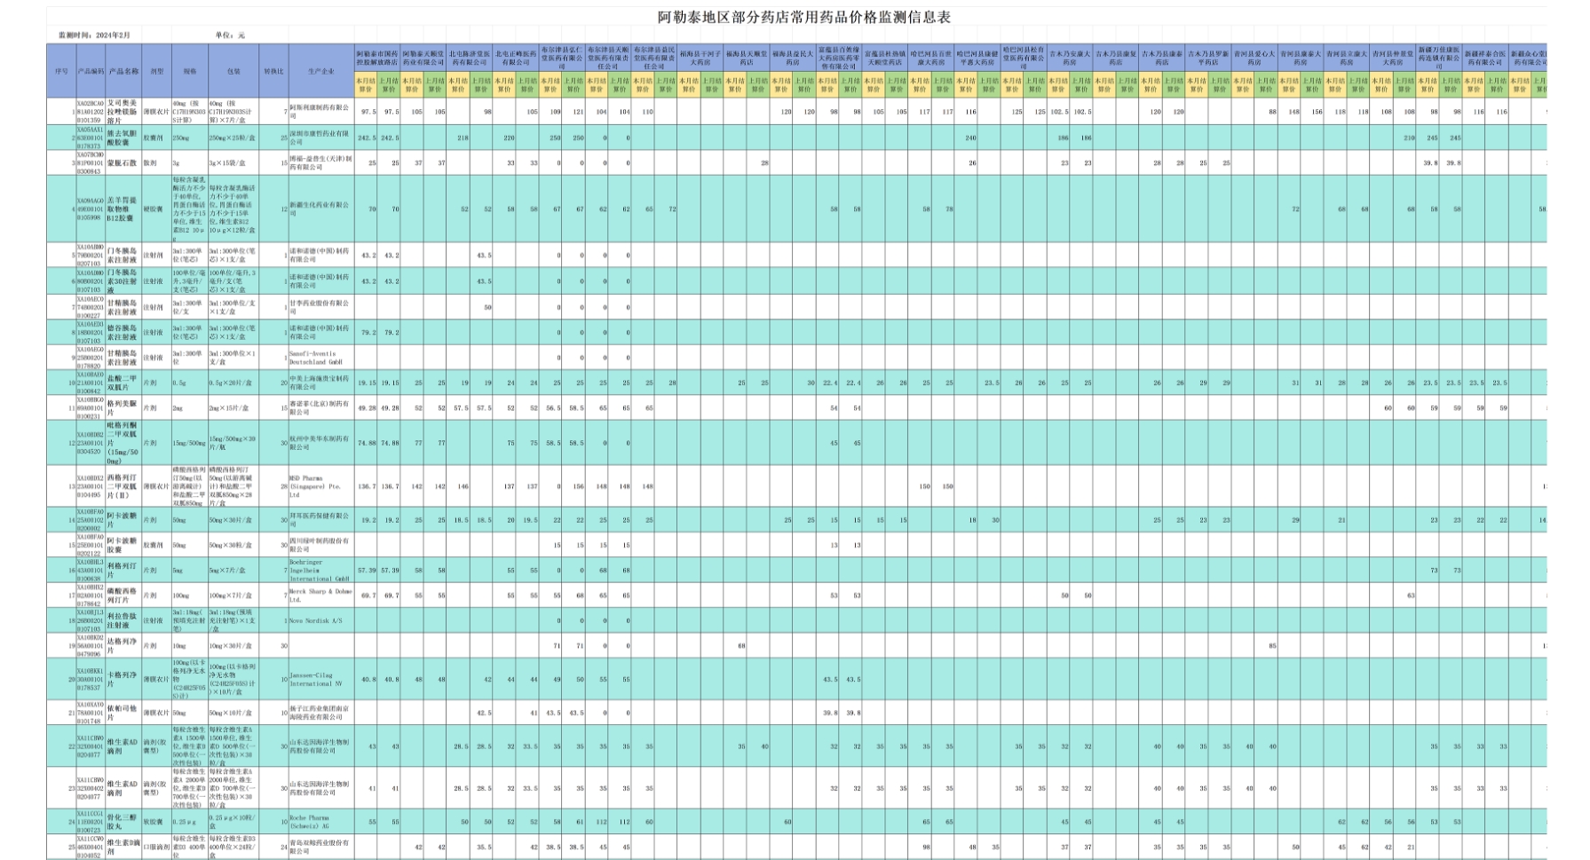Click manufacturer Sanofi-Aventis Deutschland GmbH cell
This screenshot has width=1590, height=860.
coord(320,358)
